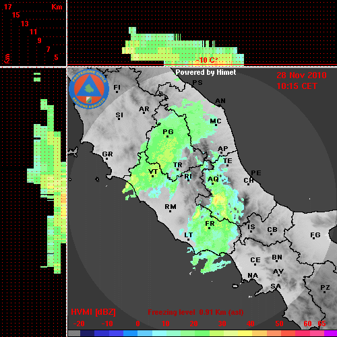Click the -10 C° isotherm label

tap(206, 60)
